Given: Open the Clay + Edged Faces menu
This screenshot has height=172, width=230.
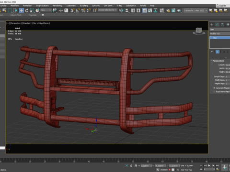Looking at the screenshot, I should point(41,23).
